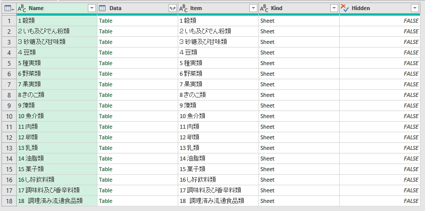Click the Kind column text type icon
This screenshot has width=425, height=211.
click(x=264, y=9)
